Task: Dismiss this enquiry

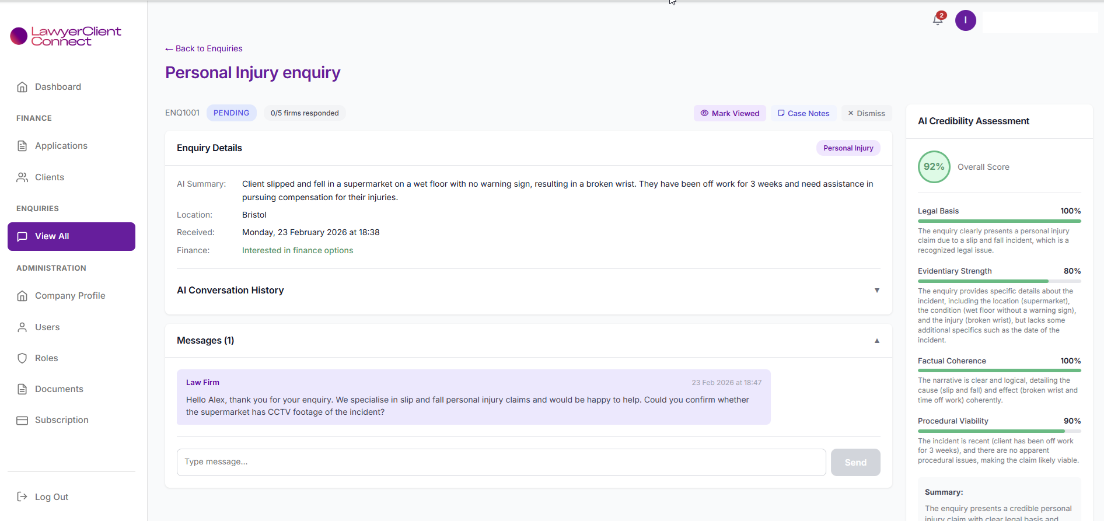Action: coord(867,113)
